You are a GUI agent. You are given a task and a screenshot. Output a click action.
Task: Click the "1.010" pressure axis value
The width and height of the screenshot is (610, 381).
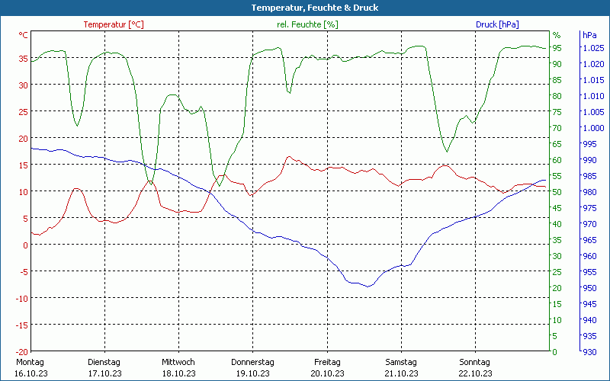(x=593, y=96)
